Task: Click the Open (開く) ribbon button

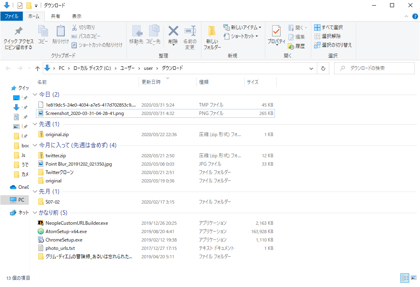Action: pos(298,28)
